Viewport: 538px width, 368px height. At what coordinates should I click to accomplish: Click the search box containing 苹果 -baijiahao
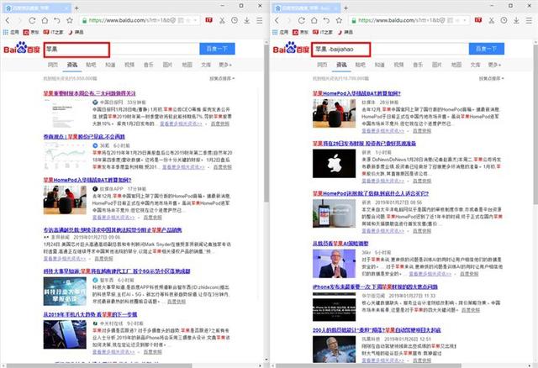[390, 49]
